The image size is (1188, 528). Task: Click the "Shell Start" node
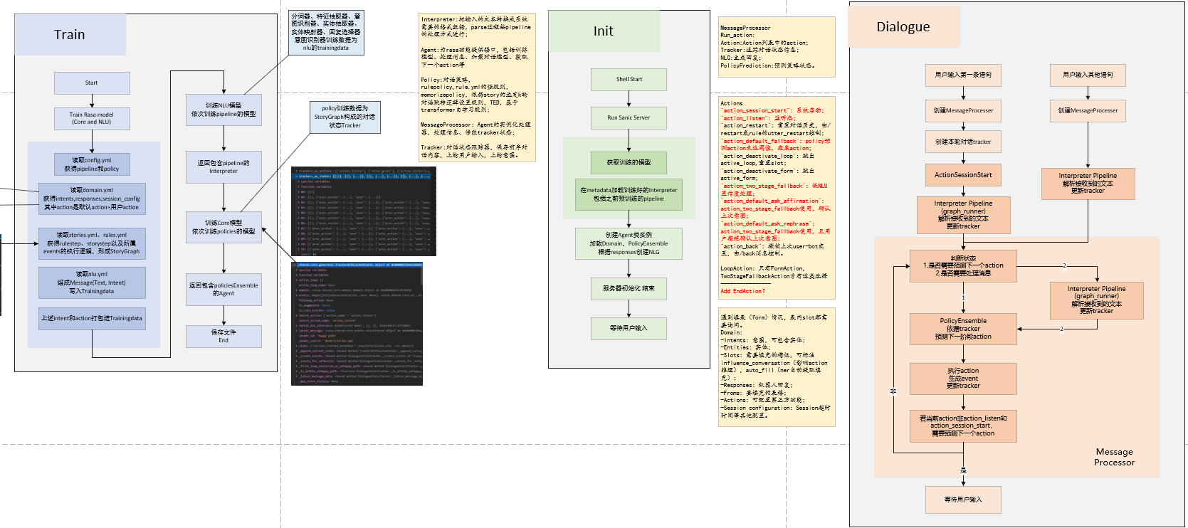pyautogui.click(x=629, y=79)
